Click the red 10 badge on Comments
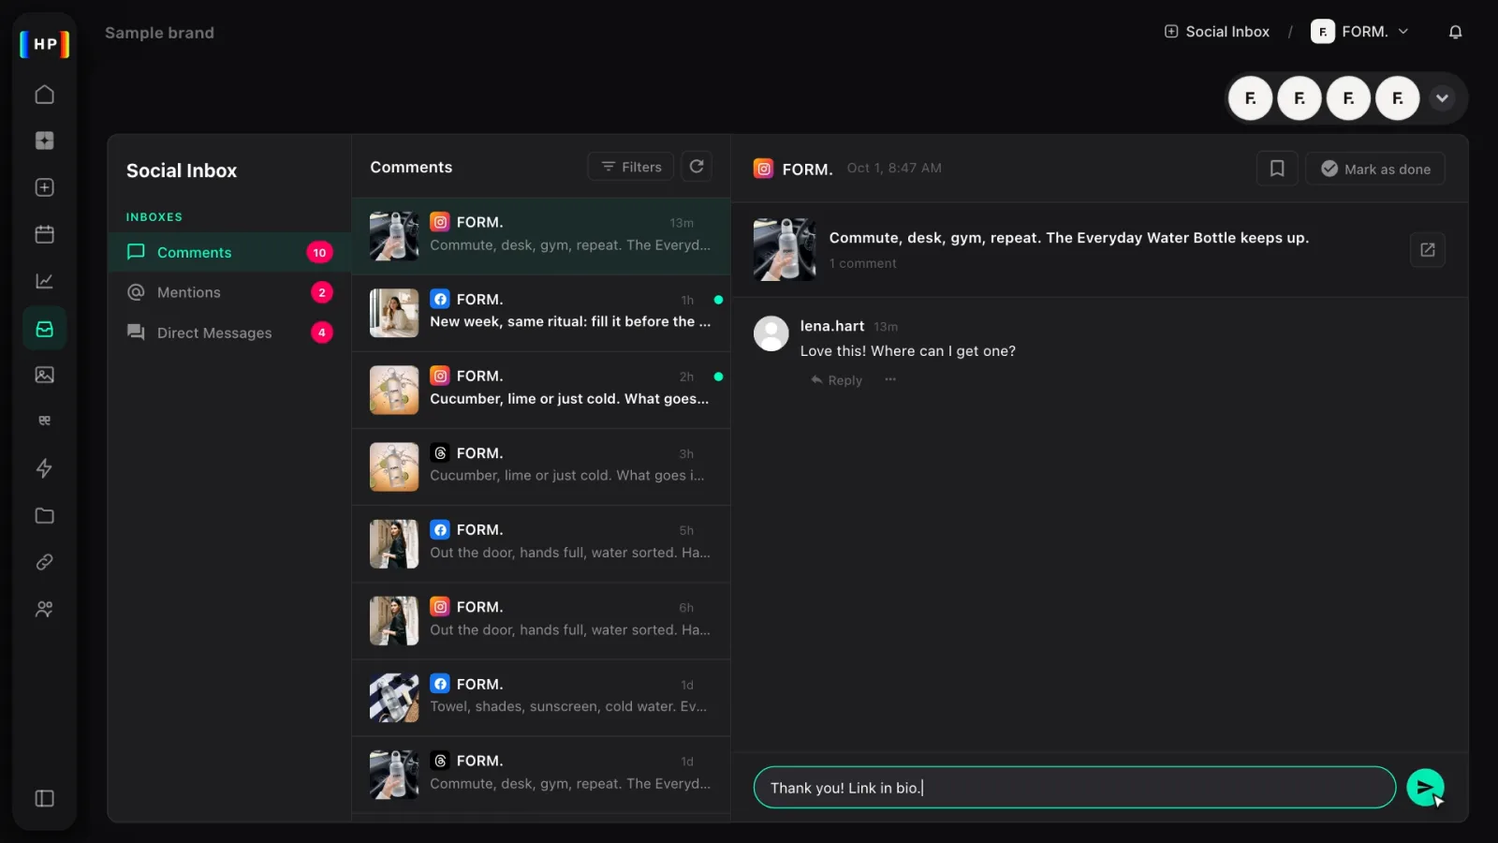The image size is (1498, 843). click(x=319, y=253)
